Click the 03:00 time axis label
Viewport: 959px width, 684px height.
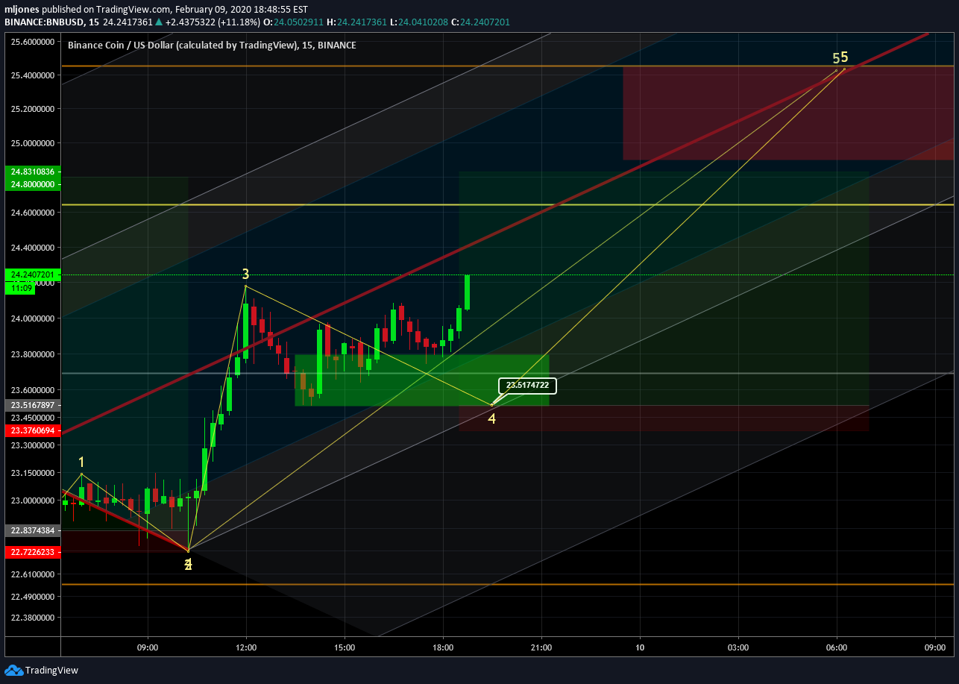(x=738, y=647)
